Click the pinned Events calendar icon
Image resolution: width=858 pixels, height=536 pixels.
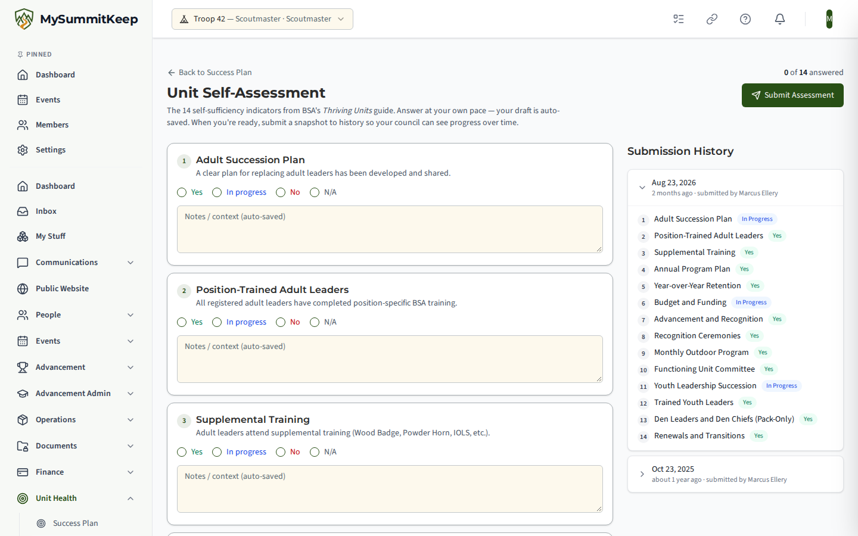pyautogui.click(x=23, y=99)
